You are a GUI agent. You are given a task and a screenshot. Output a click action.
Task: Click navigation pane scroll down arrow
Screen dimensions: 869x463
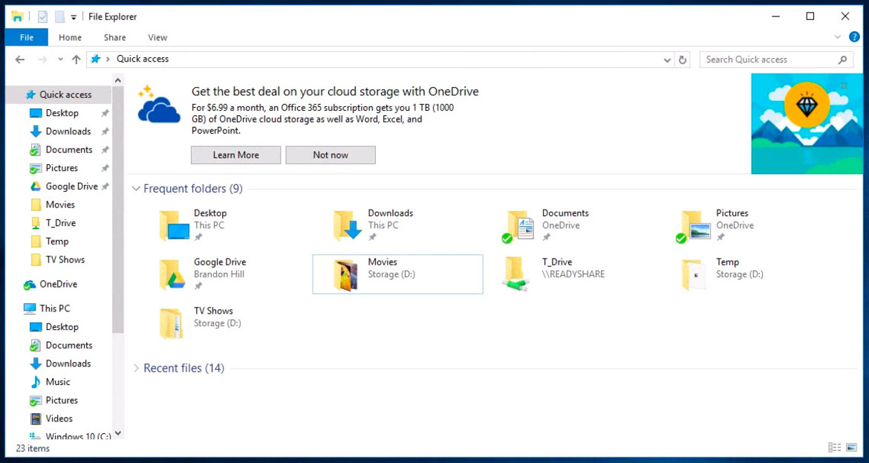coord(117,433)
